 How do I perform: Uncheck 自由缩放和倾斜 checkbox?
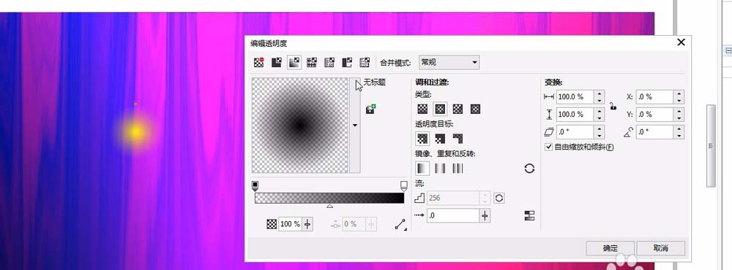(548, 147)
